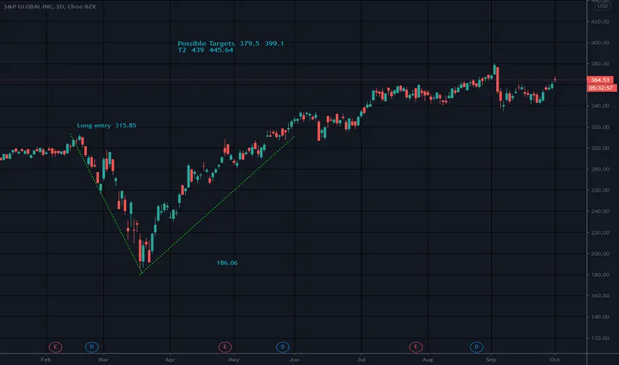The width and height of the screenshot is (619, 365).
Task: Click the 260.00 price axis label
Action: pyautogui.click(x=600, y=190)
